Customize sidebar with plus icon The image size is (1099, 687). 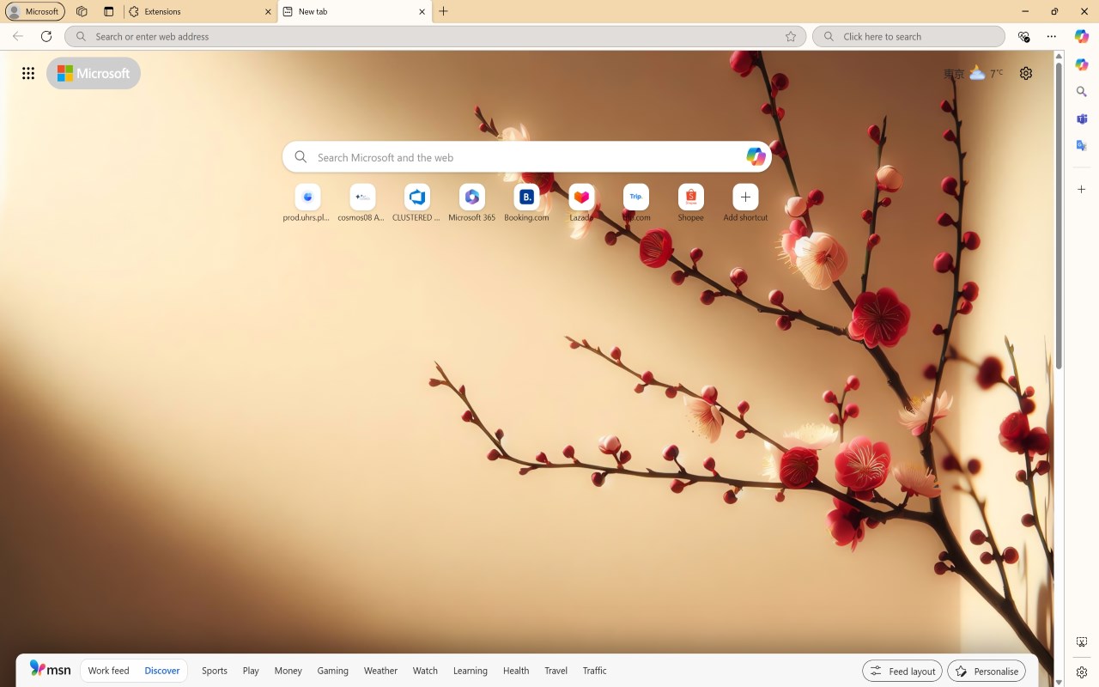(1082, 189)
